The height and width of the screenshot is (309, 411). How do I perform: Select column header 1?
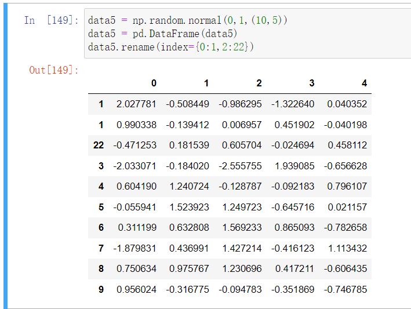click(206, 83)
